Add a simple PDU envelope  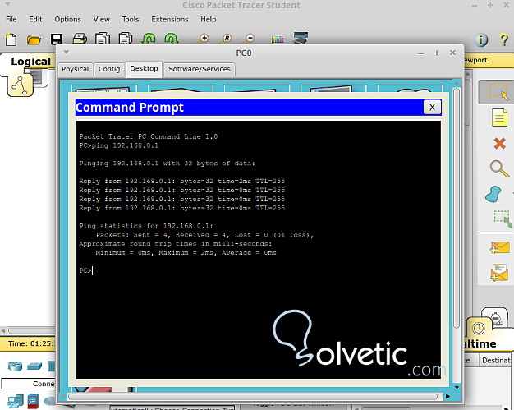(499, 247)
